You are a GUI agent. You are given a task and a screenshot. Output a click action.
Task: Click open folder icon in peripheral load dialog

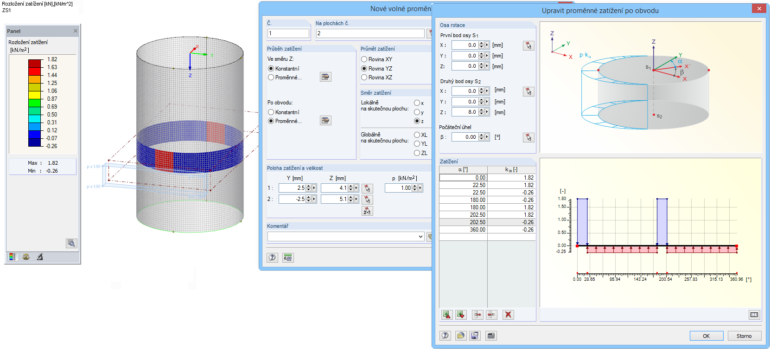click(x=460, y=336)
